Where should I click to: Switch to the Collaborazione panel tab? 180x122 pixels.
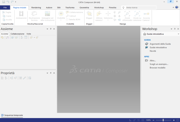pyautogui.click(x=17, y=34)
